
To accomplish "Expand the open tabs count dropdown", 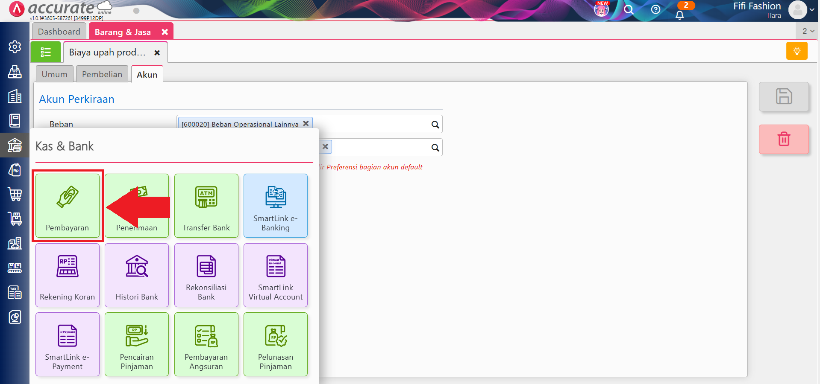I will click(808, 31).
